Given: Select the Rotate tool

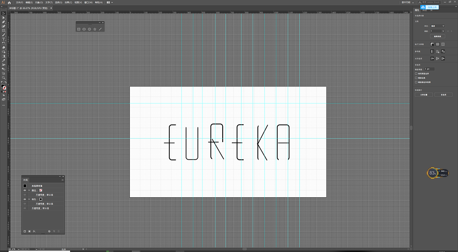Looking at the screenshot, I should click(4, 42).
